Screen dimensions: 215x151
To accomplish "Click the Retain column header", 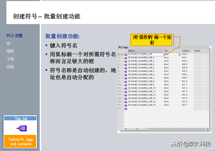I will click(201, 51).
